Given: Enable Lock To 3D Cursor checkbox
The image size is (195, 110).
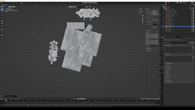Looking at the screenshot, I should click(x=152, y=27).
